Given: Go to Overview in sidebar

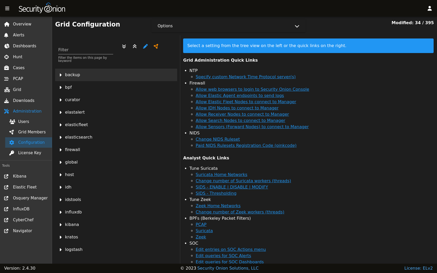Looking at the screenshot, I should coord(26,24).
